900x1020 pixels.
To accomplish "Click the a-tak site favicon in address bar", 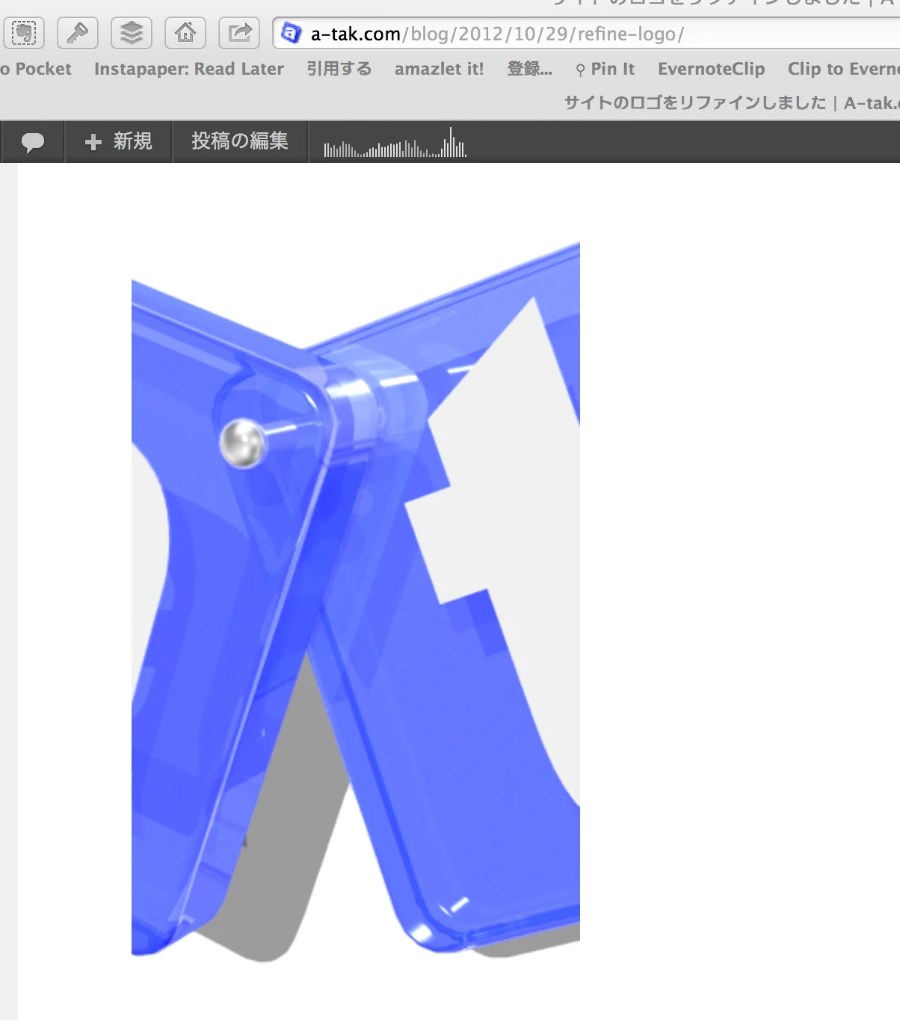I will (x=290, y=34).
